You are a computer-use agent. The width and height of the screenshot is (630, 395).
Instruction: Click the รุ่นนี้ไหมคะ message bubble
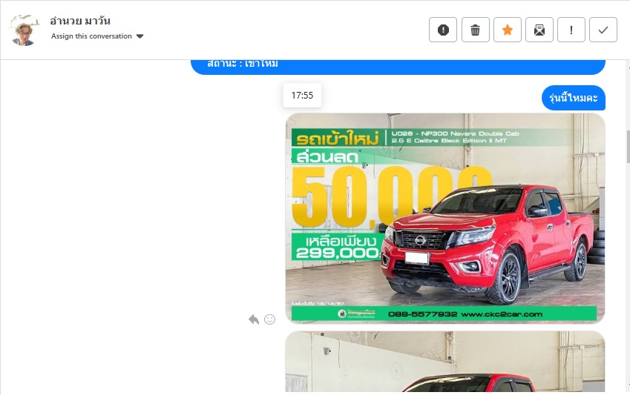[573, 98]
